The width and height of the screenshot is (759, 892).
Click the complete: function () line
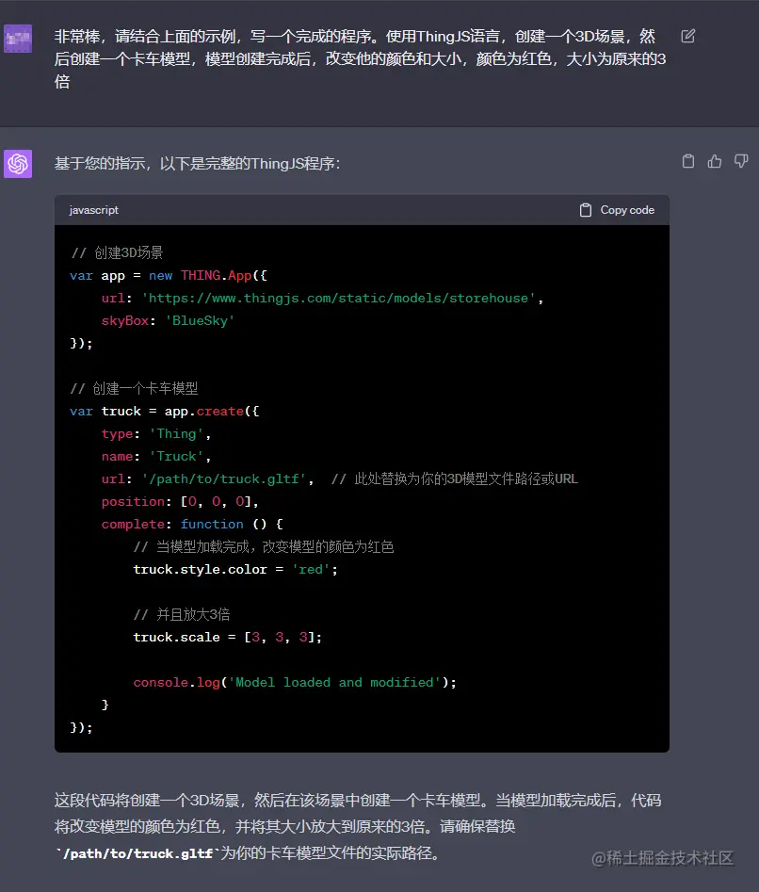click(x=192, y=524)
